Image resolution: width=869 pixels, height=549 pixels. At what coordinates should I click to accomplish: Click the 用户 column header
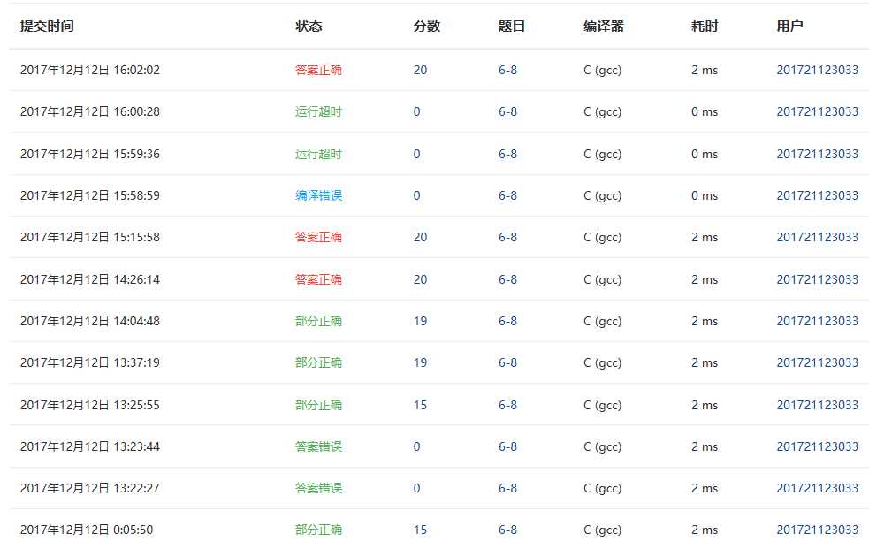[789, 26]
